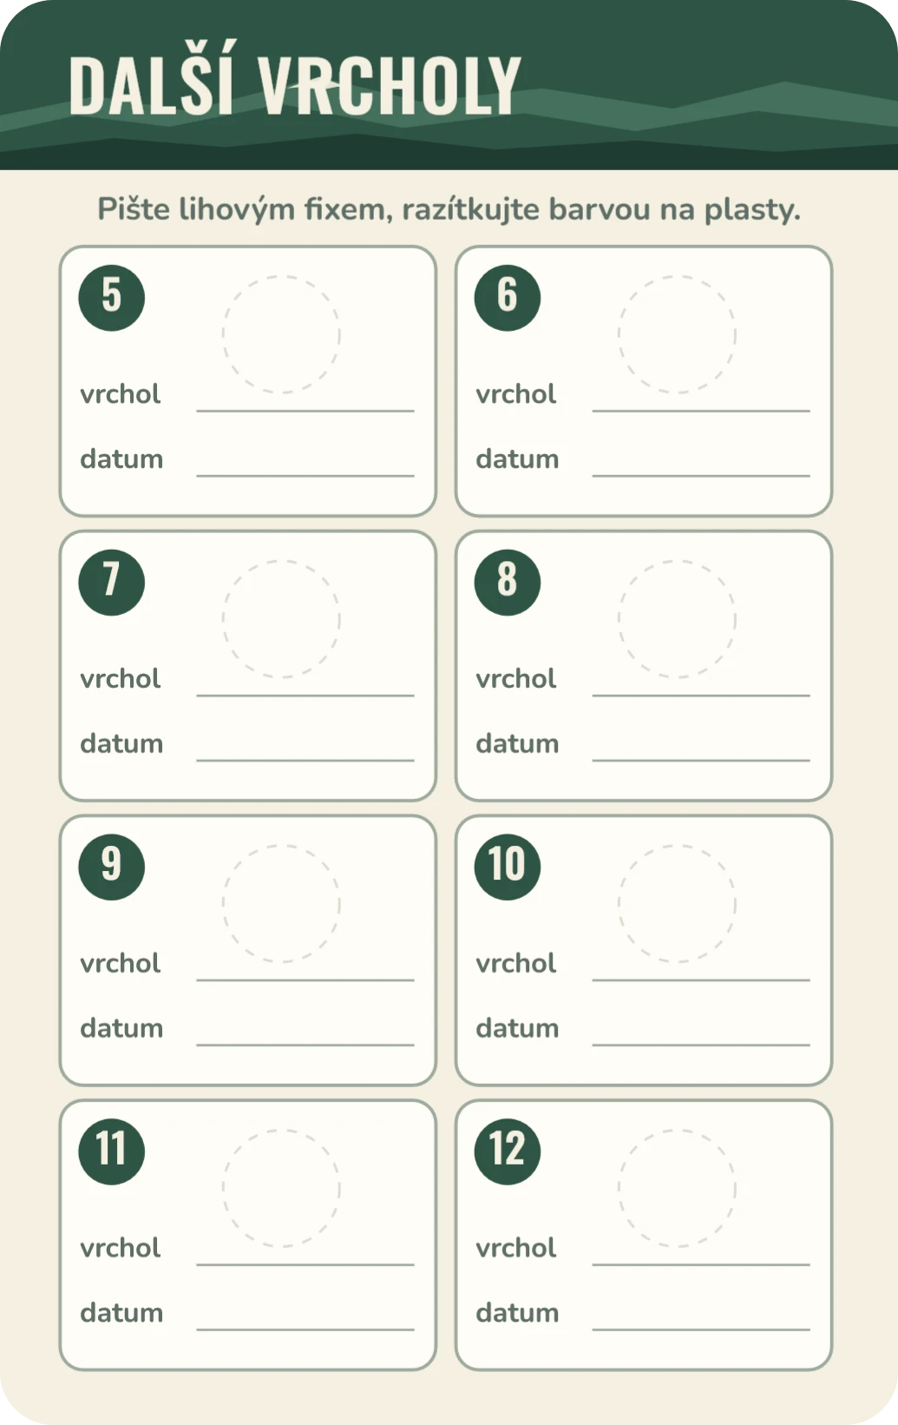
Task: Click the number 9 badge
Action: pyautogui.click(x=111, y=868)
